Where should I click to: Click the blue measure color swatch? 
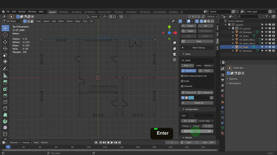191,98
